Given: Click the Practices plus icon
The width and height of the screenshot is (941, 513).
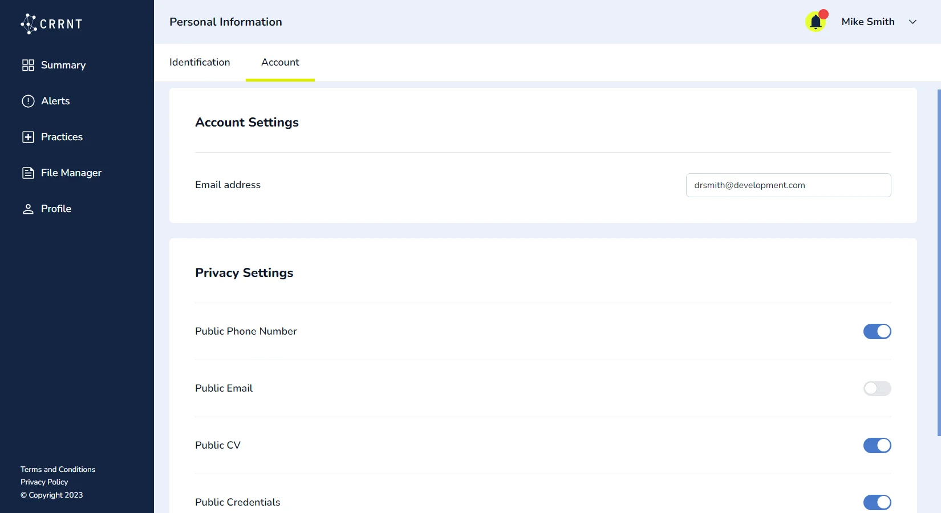Looking at the screenshot, I should click(28, 137).
